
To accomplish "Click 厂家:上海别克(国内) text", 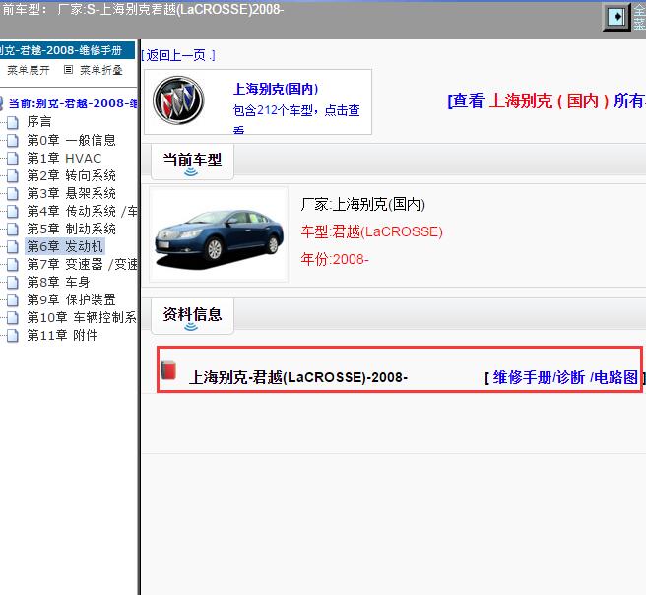I will 363,204.
